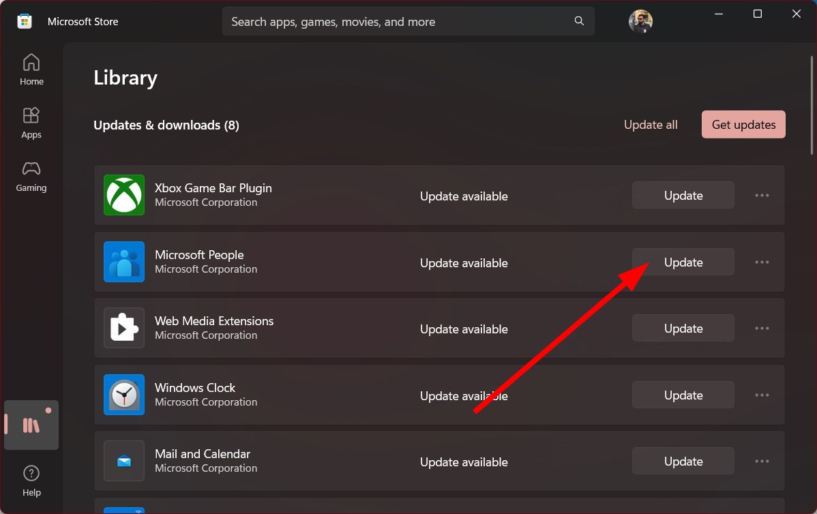Open the more options menu for Web Media Extensions
The image size is (817, 514).
point(762,328)
